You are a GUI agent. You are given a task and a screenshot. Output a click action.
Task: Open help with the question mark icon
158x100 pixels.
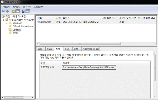(x=23, y=11)
